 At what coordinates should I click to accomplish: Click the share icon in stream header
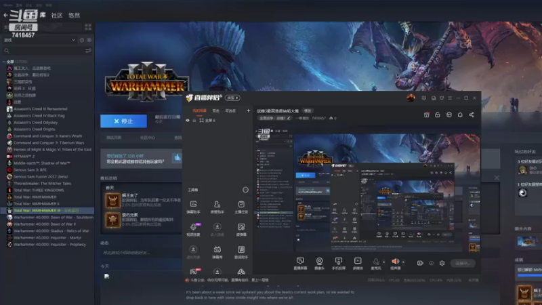pyautogui.click(x=472, y=115)
